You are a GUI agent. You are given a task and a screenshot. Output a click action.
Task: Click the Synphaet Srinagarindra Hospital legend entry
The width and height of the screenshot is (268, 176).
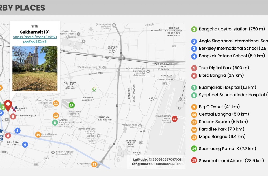click(233, 95)
